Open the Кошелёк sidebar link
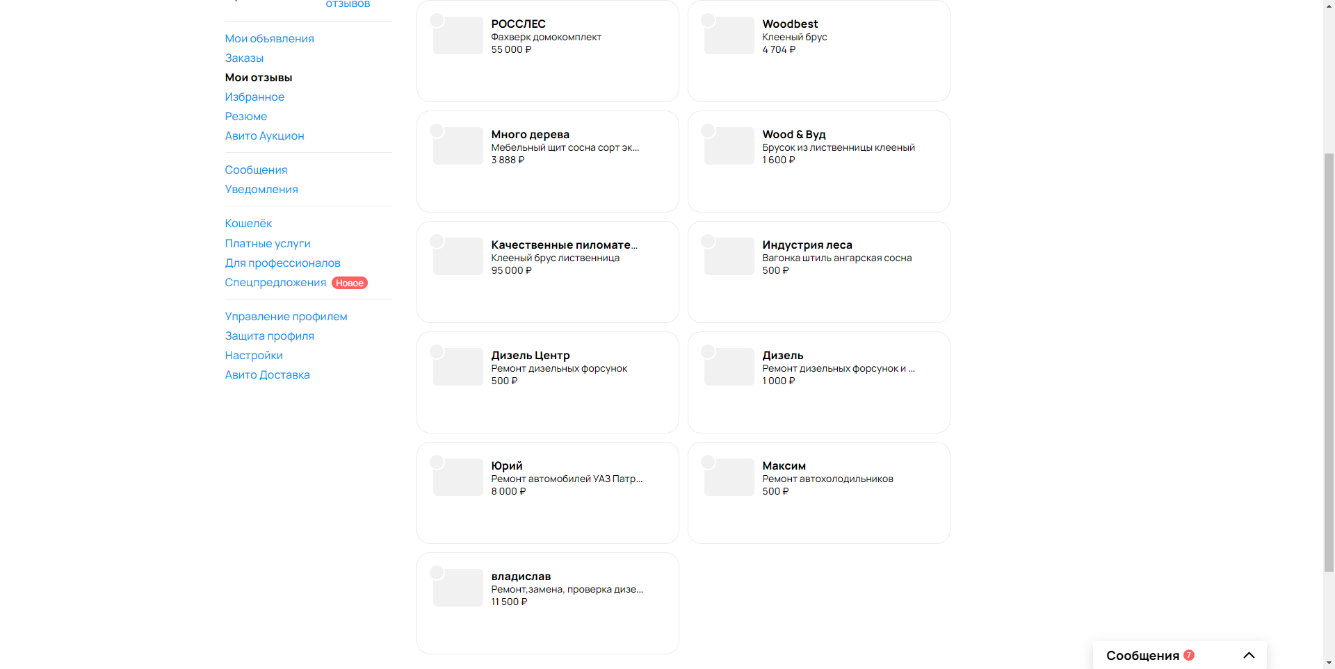The height and width of the screenshot is (669, 1335). click(248, 223)
